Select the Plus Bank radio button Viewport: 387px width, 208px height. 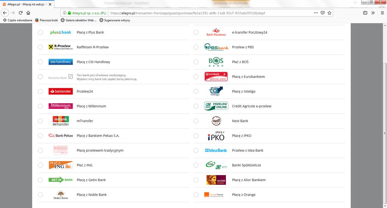pyautogui.click(x=40, y=32)
